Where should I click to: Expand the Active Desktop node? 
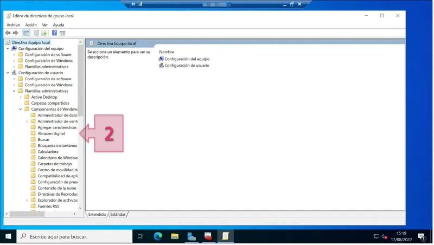[x=21, y=97]
